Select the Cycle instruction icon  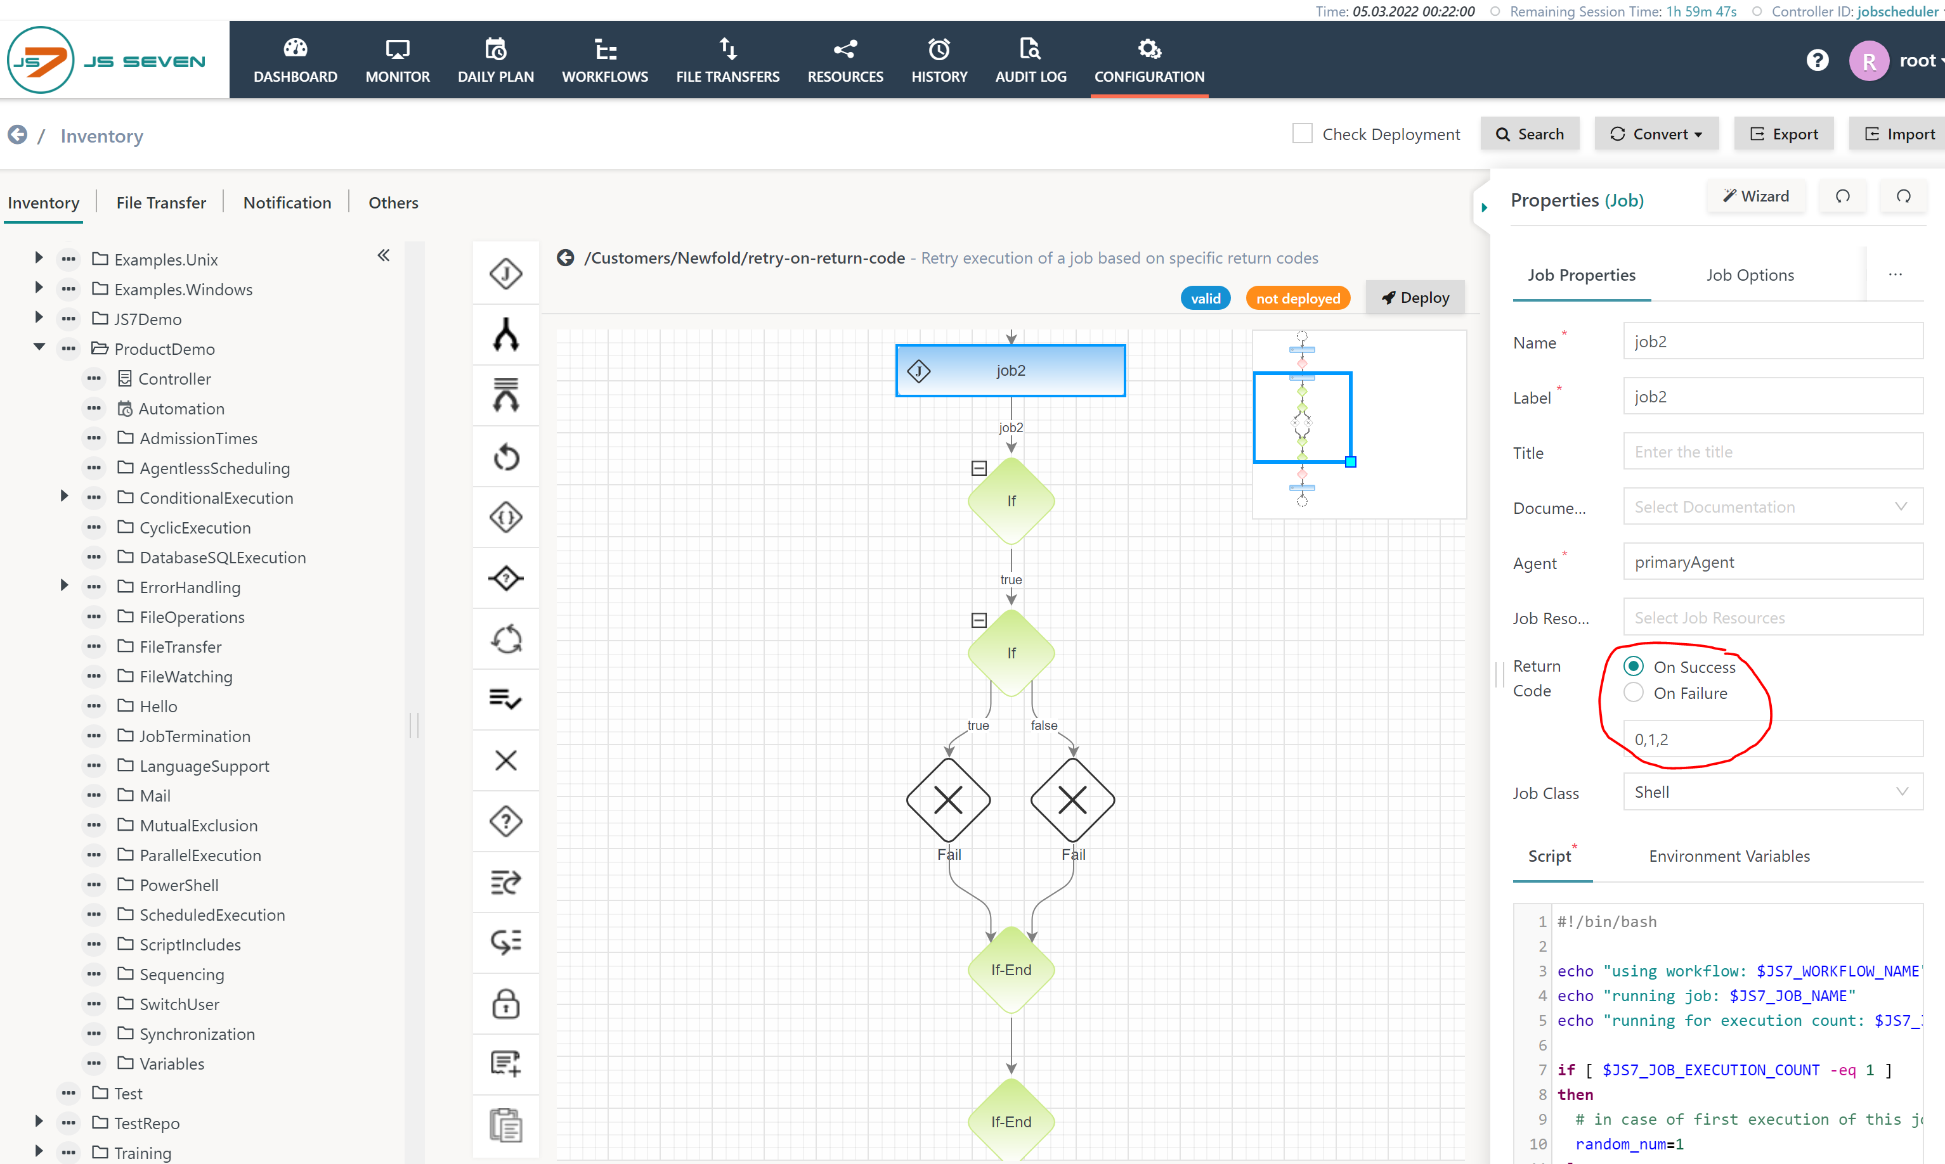(x=505, y=639)
